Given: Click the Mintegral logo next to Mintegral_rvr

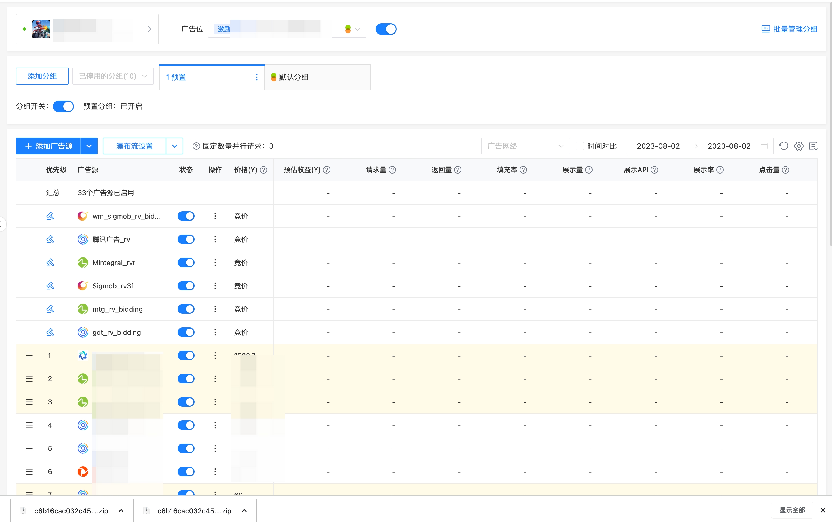Looking at the screenshot, I should click(83, 262).
